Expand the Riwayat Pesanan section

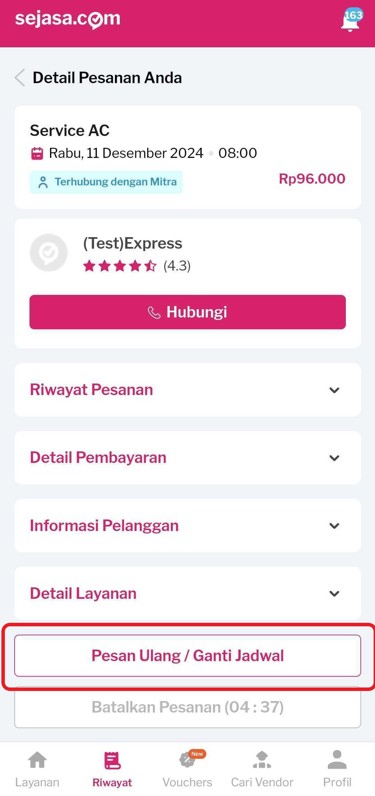click(x=187, y=390)
